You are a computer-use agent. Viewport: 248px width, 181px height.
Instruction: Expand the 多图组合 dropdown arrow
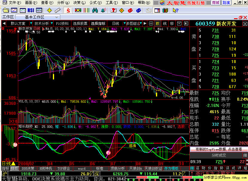click(x=141, y=23)
